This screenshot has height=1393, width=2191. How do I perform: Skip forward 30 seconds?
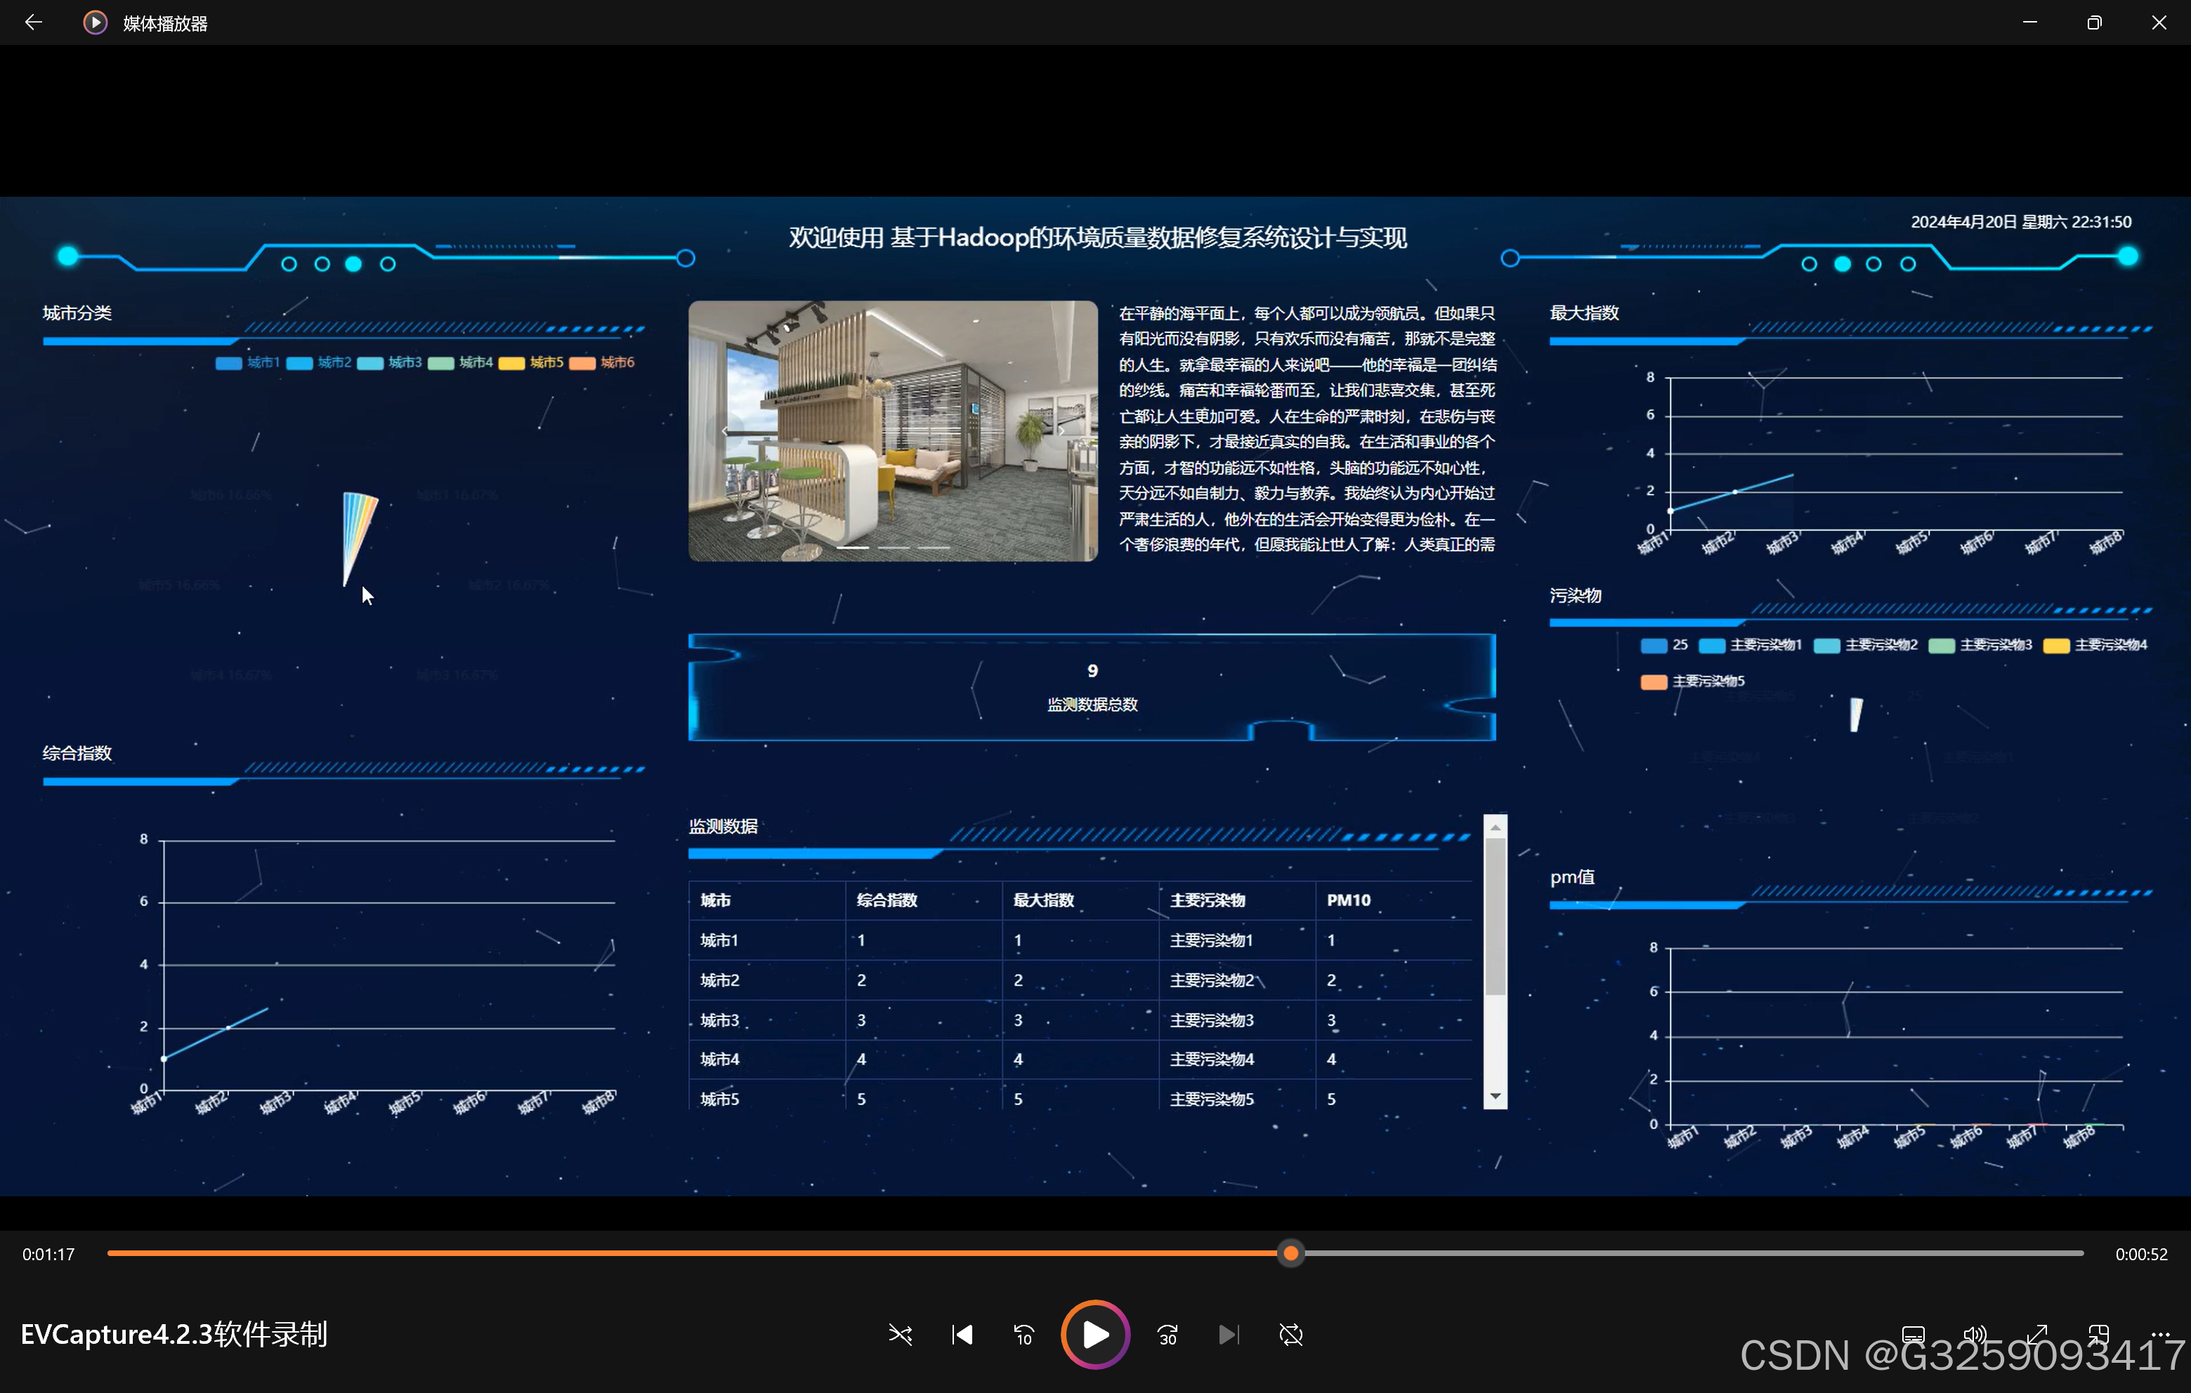[x=1168, y=1335]
